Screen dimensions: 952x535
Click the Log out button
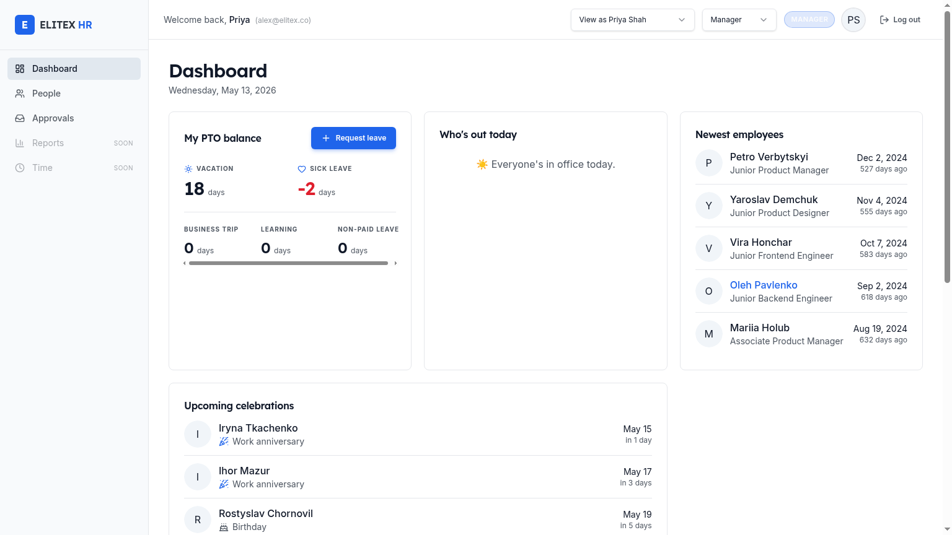[x=900, y=20]
